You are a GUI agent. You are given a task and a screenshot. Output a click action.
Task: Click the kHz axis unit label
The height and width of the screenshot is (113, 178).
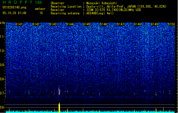coord(3,23)
